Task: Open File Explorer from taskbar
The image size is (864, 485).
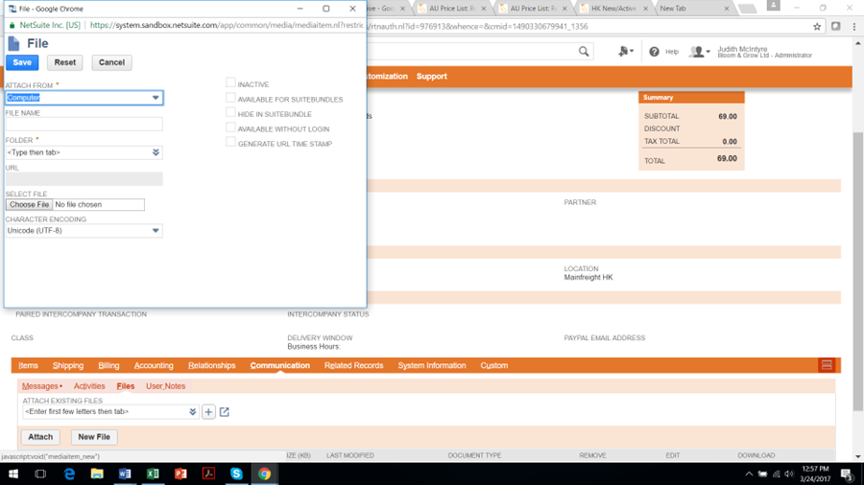Action: 97,474
